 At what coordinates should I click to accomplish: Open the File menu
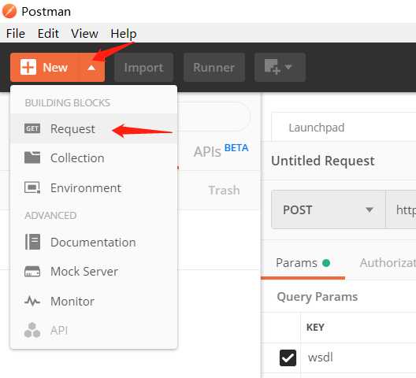pyautogui.click(x=16, y=34)
